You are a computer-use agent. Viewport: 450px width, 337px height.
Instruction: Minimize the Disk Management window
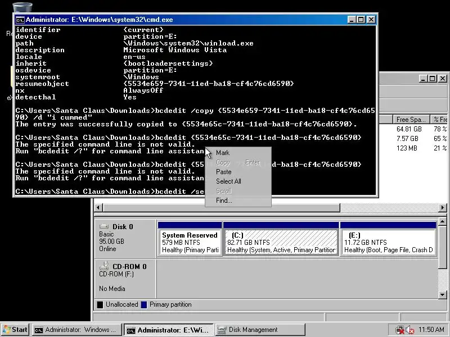423,78
